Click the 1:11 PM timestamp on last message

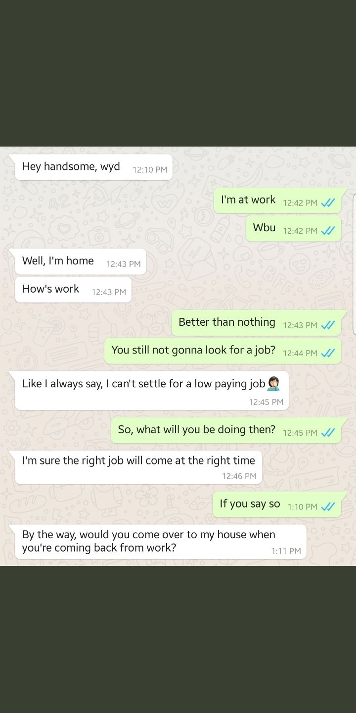click(x=286, y=551)
